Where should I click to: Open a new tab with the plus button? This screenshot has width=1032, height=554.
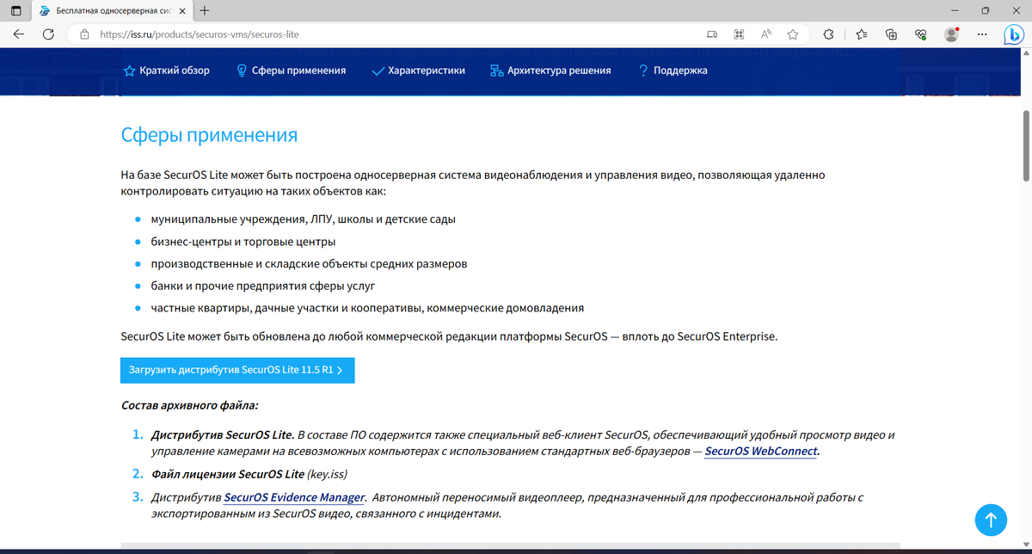(x=203, y=11)
